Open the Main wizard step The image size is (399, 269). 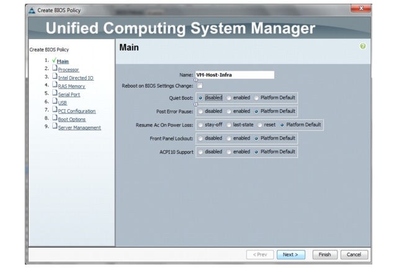tap(63, 61)
